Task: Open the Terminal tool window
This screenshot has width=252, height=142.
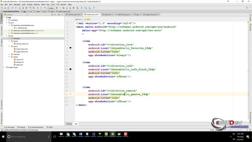Action: tap(21, 127)
